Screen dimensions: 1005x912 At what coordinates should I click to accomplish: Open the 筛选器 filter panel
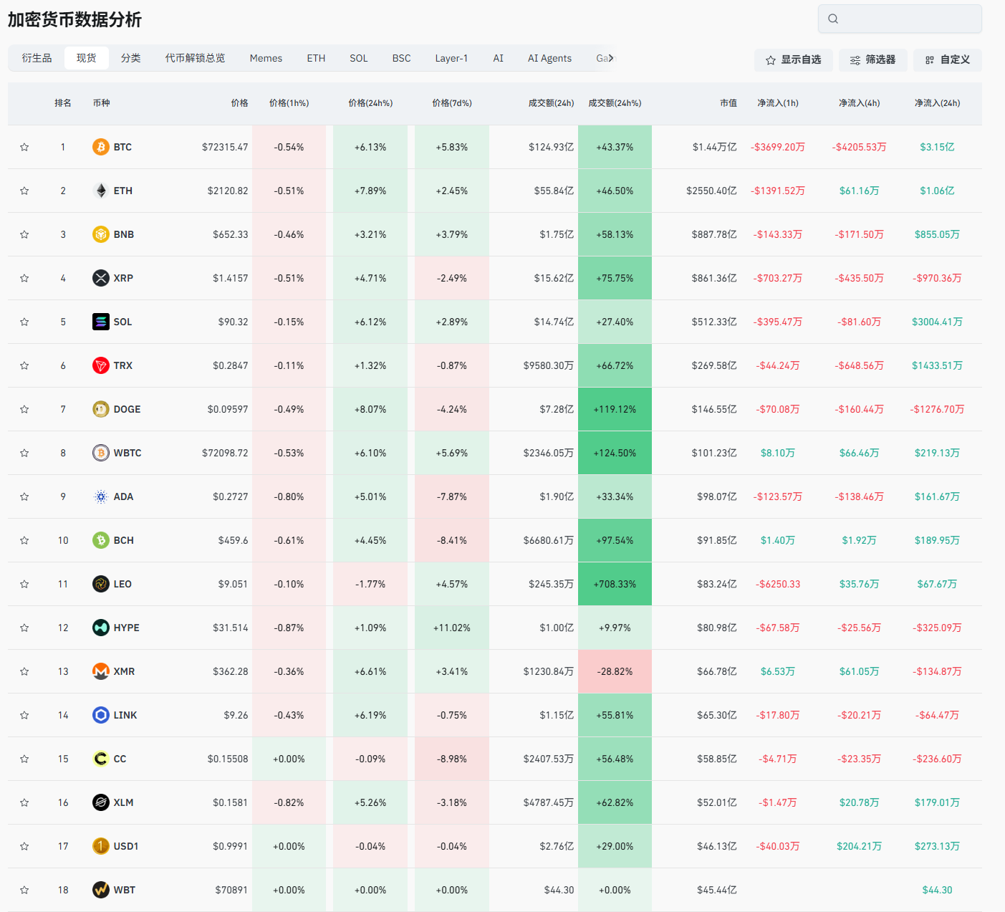(872, 60)
